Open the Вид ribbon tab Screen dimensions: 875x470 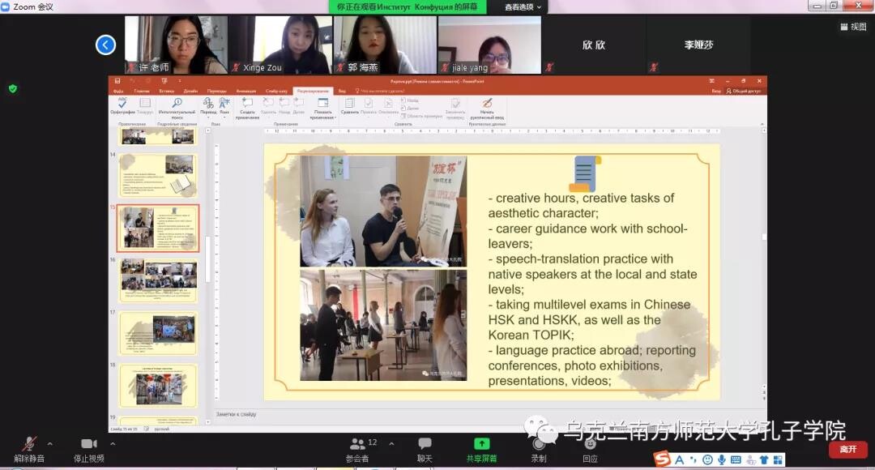coord(342,91)
